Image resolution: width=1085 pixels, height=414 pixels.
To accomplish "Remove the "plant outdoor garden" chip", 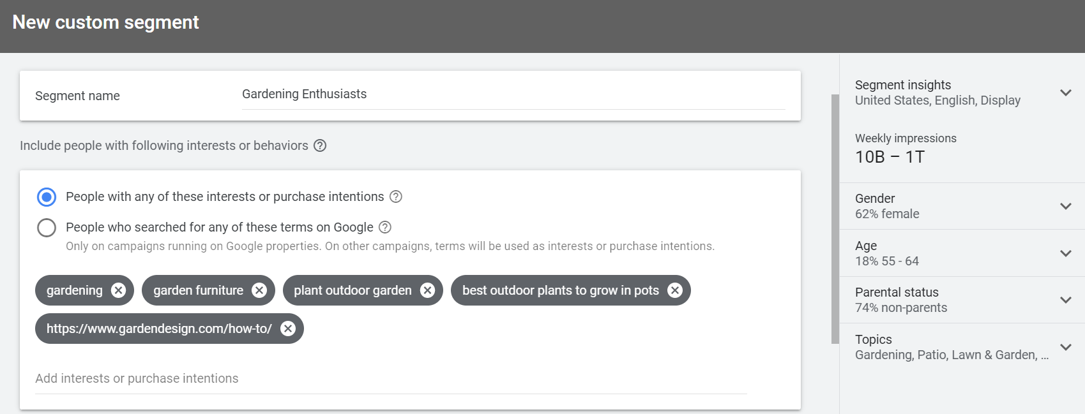I will point(427,290).
